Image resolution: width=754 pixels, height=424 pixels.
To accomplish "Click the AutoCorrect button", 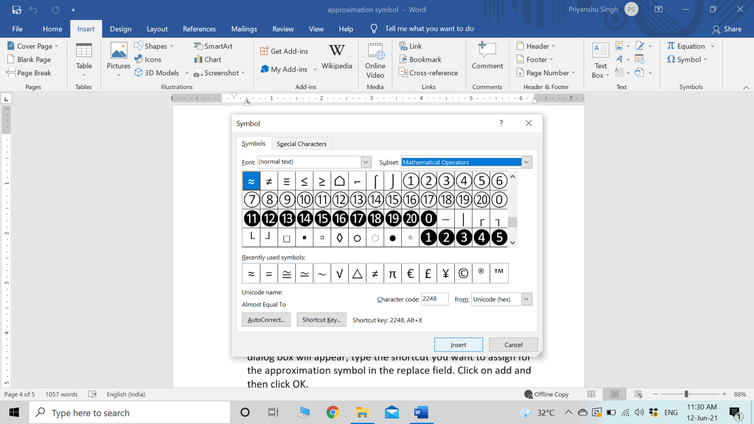I will pyautogui.click(x=266, y=319).
